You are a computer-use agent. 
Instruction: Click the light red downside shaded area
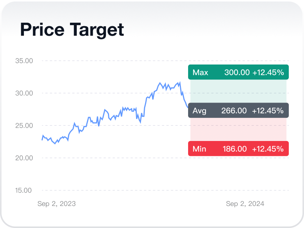(x=238, y=129)
